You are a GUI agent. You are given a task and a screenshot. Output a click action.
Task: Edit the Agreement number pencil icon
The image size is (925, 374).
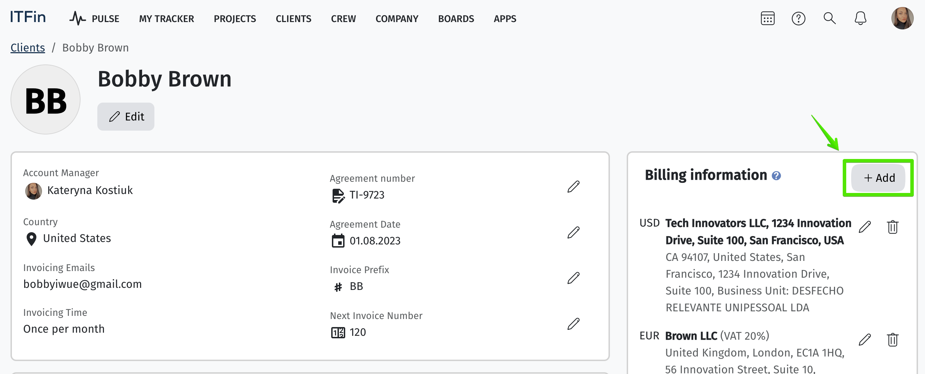click(573, 186)
